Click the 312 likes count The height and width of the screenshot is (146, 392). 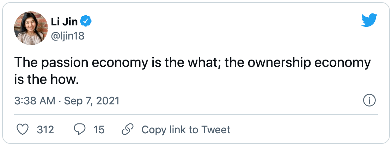point(45,129)
